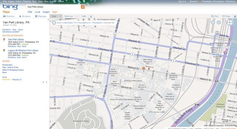Print the current map

(214, 16)
